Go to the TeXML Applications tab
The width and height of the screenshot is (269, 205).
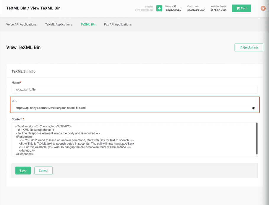pyautogui.click(x=59, y=24)
